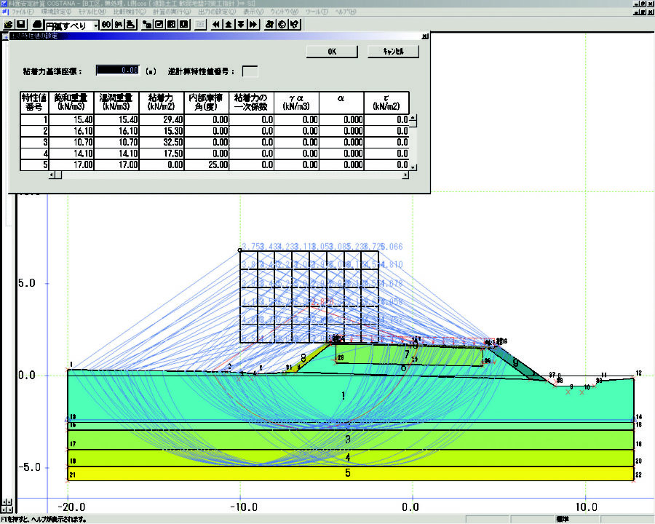This screenshot has width=655, height=524.
Task: Click the τ (kN/m2) column header
Action: click(x=386, y=103)
